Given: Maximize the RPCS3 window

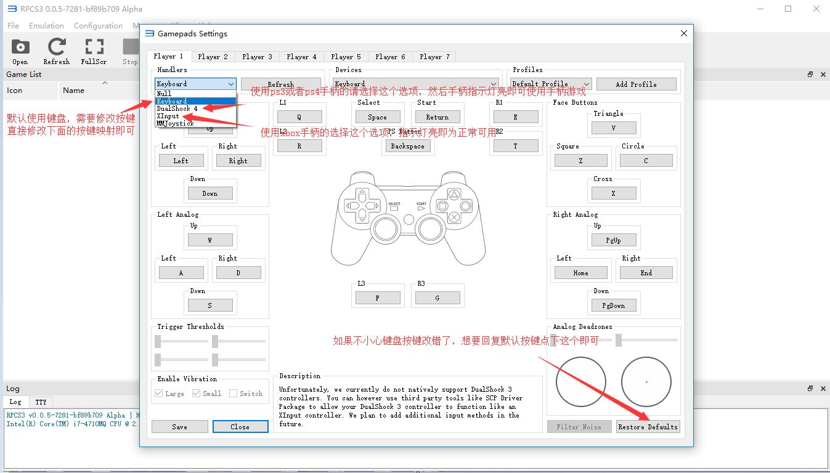Looking at the screenshot, I should coord(788,9).
